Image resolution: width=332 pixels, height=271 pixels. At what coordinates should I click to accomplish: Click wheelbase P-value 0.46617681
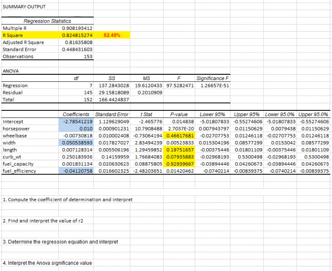pyautogui.click(x=180, y=136)
